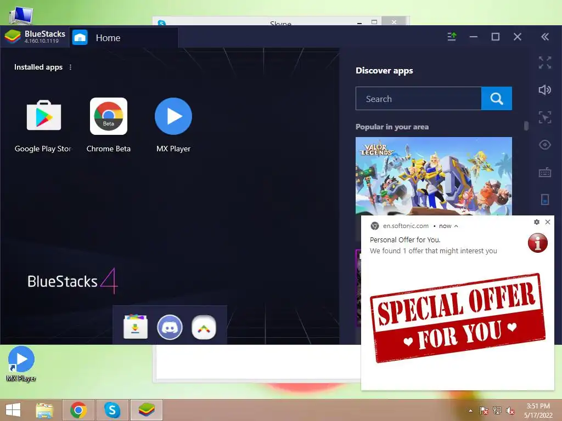Click "Popular in your area" heading
562x421 pixels.
(392, 127)
